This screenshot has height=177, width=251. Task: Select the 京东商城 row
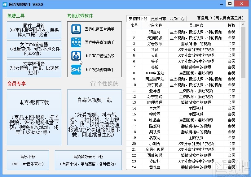point(183,85)
